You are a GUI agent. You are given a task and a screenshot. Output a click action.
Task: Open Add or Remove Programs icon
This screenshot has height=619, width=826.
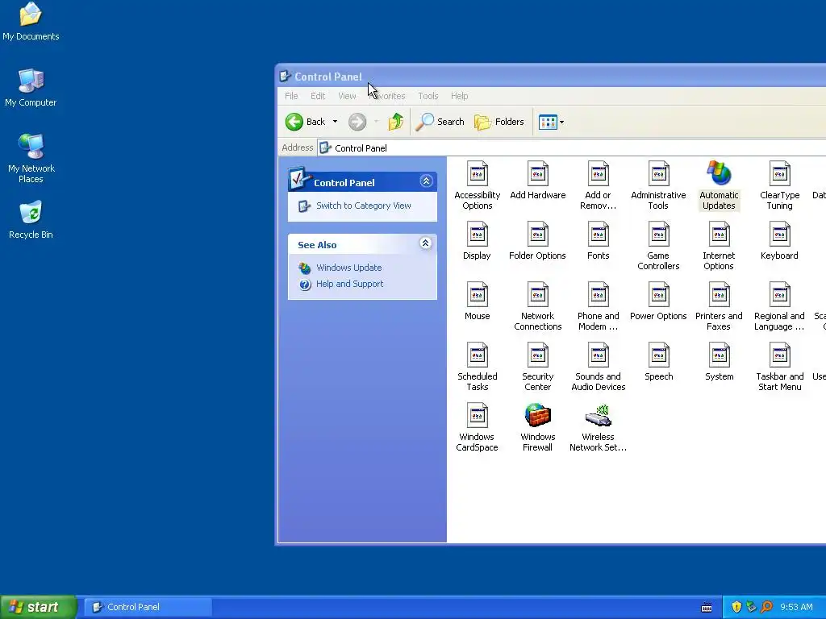coord(598,185)
